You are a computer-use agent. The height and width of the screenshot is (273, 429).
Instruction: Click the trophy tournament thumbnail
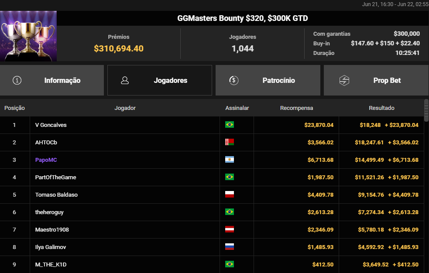(28, 36)
